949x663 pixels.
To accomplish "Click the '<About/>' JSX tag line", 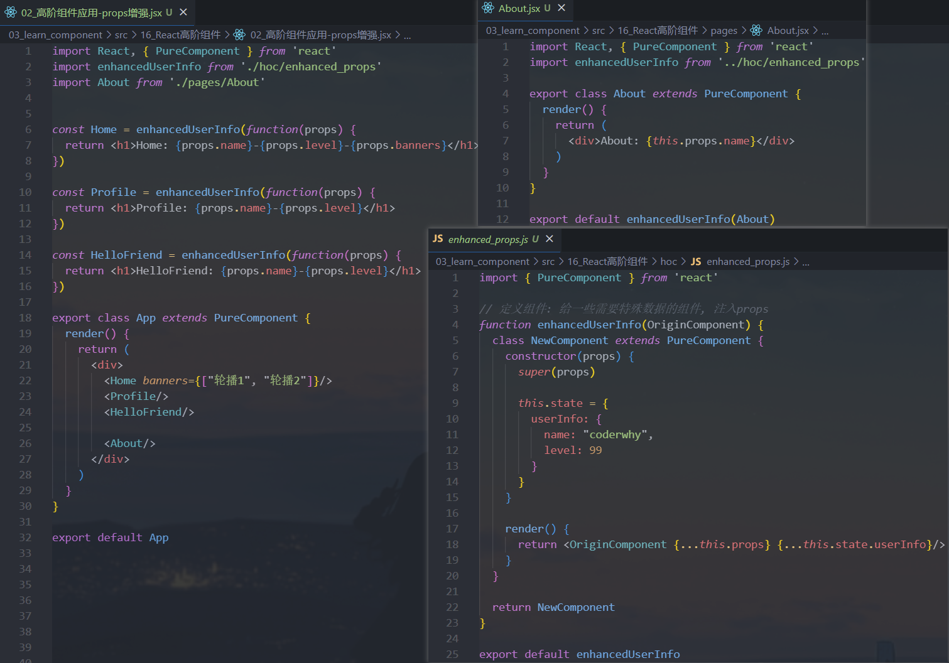I will 129,443.
